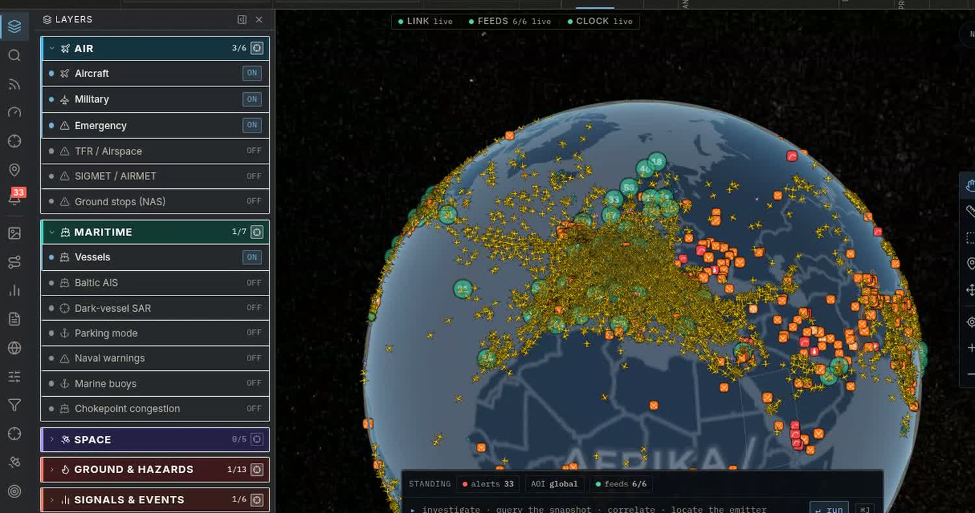Viewport: 975px width, 513px height.
Task: Zoom in with the plus map control
Action: 970,348
